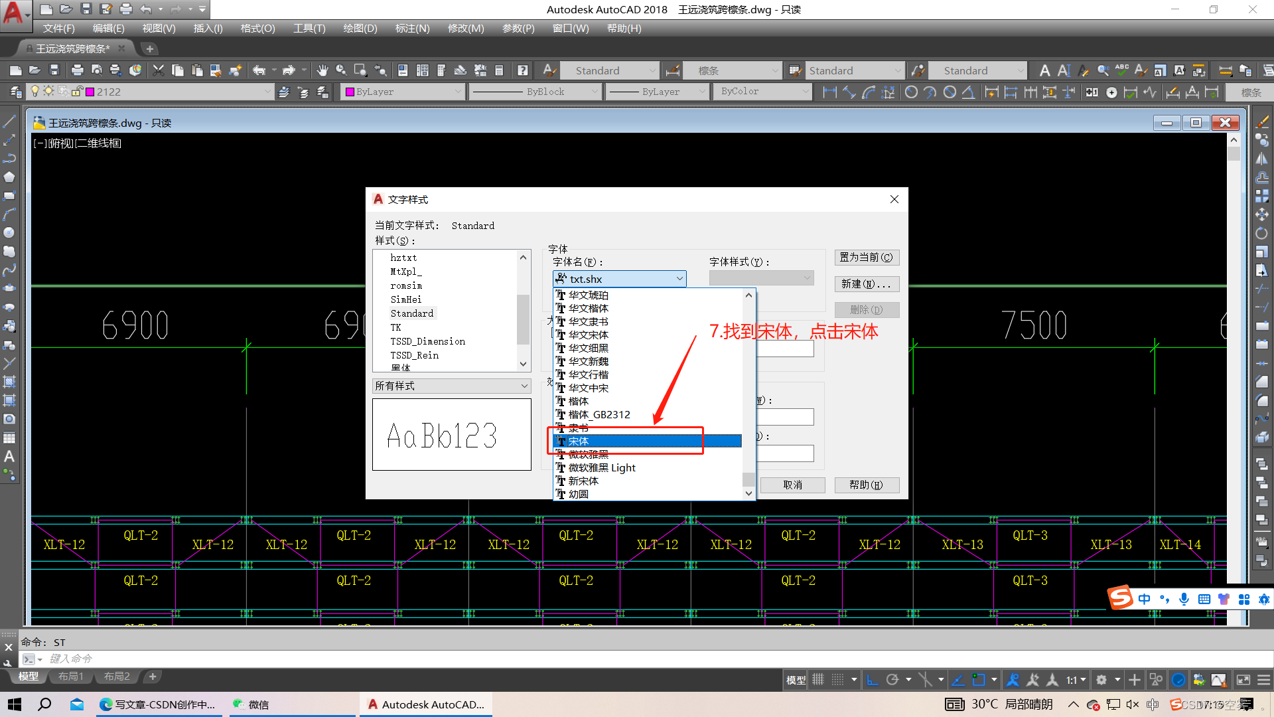Screen dimensions: 1274x717
Task: Toggle grid display in status bar
Action: [818, 679]
